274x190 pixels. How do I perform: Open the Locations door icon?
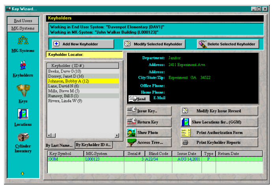(23, 114)
